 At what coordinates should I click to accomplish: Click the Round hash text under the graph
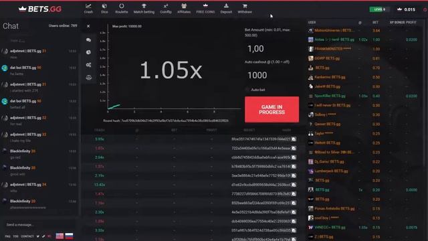166,120
